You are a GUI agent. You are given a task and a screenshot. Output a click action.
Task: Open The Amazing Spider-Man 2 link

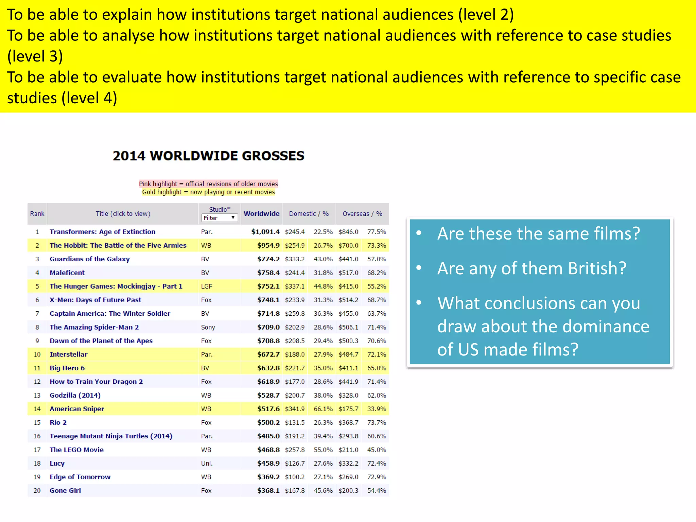[94, 327]
